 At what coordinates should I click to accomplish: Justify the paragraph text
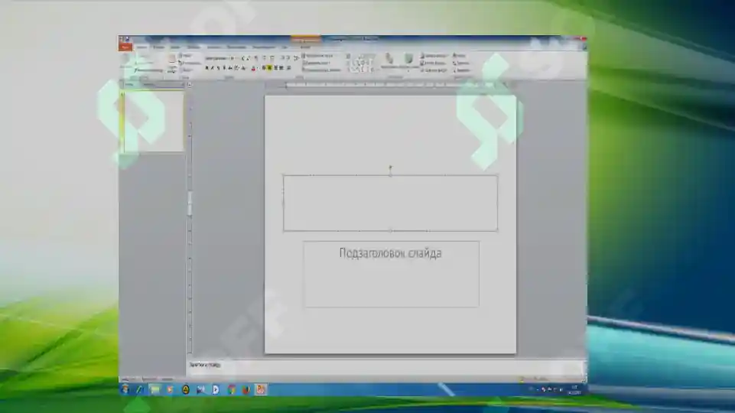(281, 68)
